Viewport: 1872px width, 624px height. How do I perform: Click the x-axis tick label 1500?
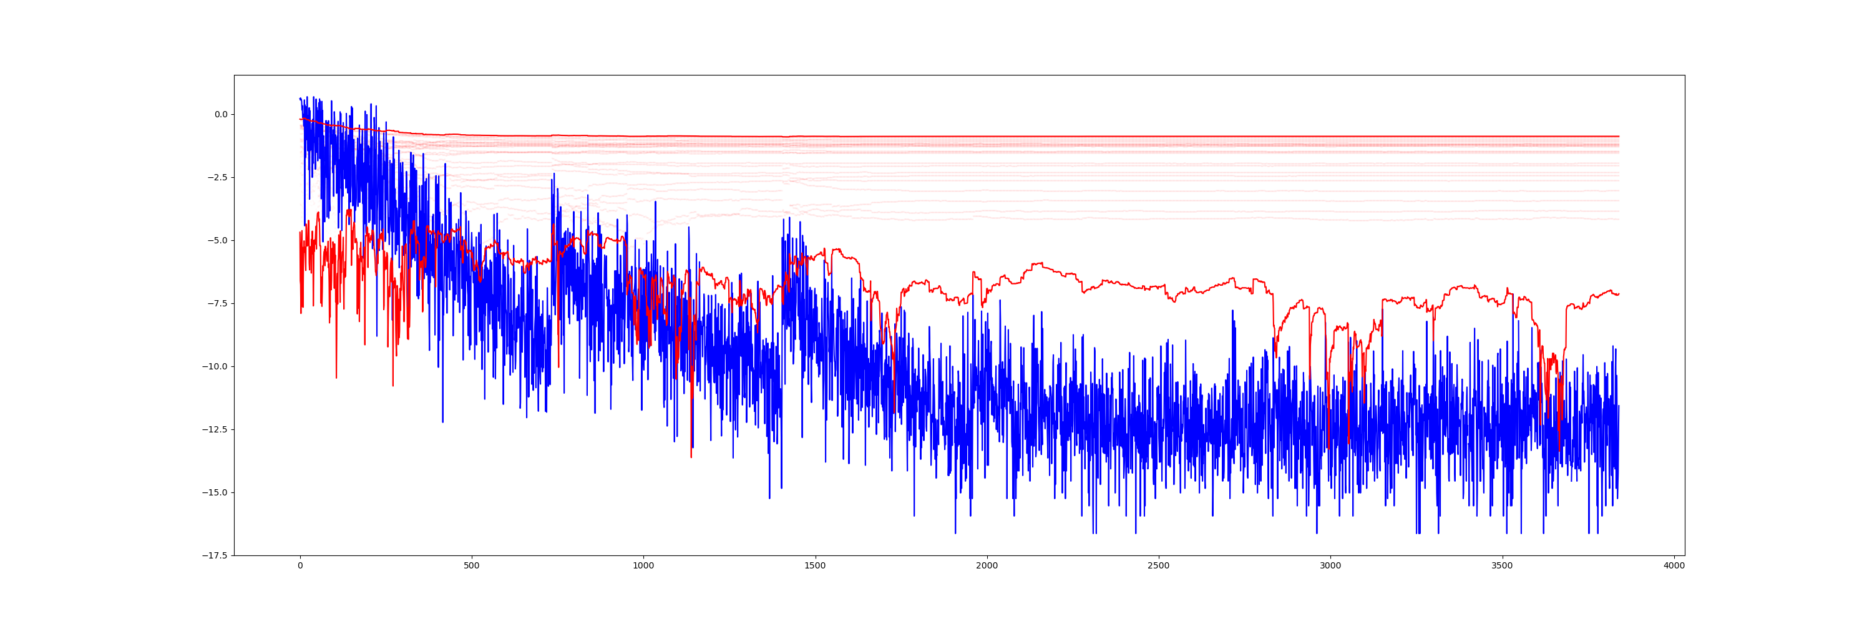[816, 566]
